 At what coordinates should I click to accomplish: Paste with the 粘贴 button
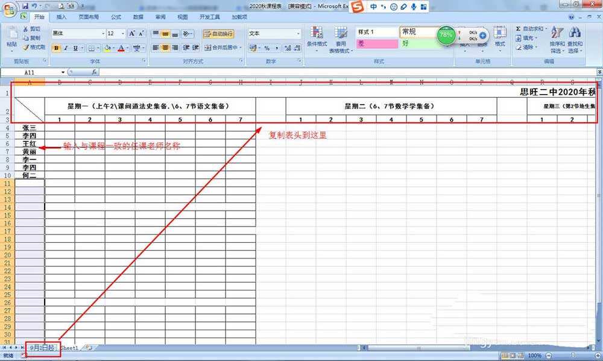pos(11,39)
